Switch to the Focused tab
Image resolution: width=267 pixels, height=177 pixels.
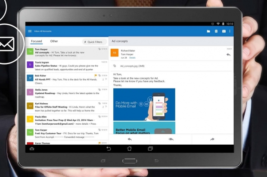pos(37,41)
